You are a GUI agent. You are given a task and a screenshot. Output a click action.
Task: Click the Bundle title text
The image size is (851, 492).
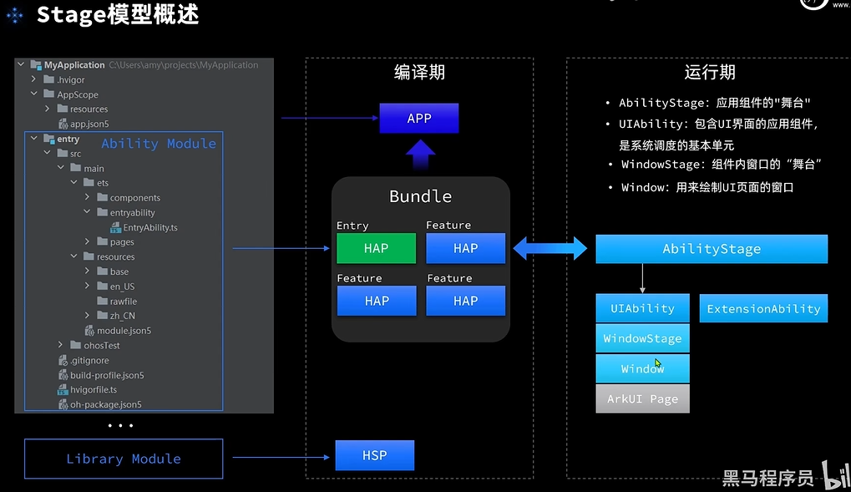[x=421, y=196]
